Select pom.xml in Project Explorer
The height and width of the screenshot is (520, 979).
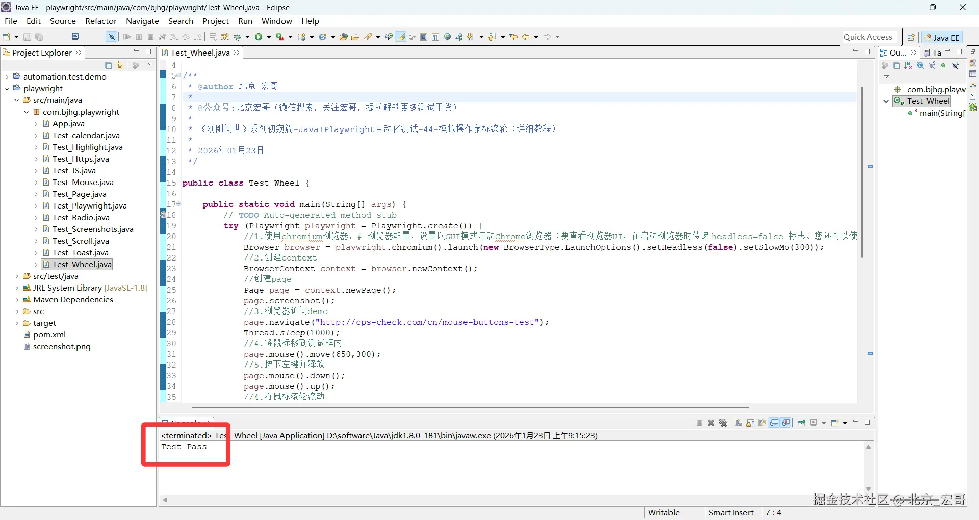coord(49,335)
